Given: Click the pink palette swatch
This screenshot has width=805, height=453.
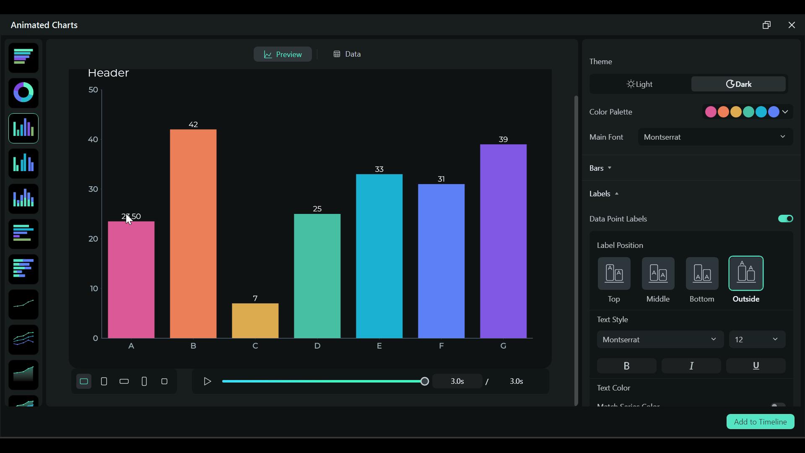Looking at the screenshot, I should click(x=711, y=112).
